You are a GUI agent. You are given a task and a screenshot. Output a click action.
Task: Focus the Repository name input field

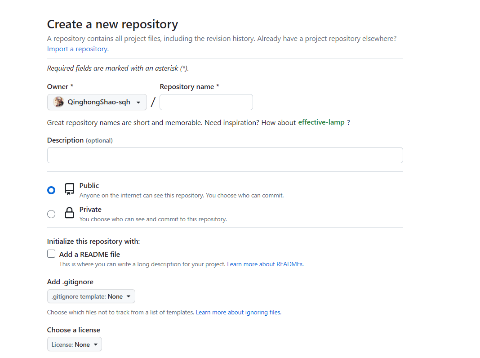(206, 102)
